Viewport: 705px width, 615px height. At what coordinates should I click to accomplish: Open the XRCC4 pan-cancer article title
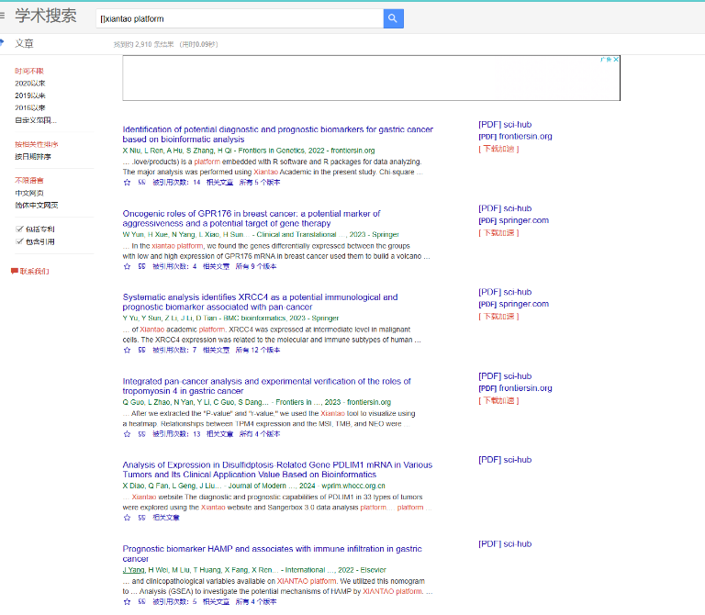click(x=260, y=302)
